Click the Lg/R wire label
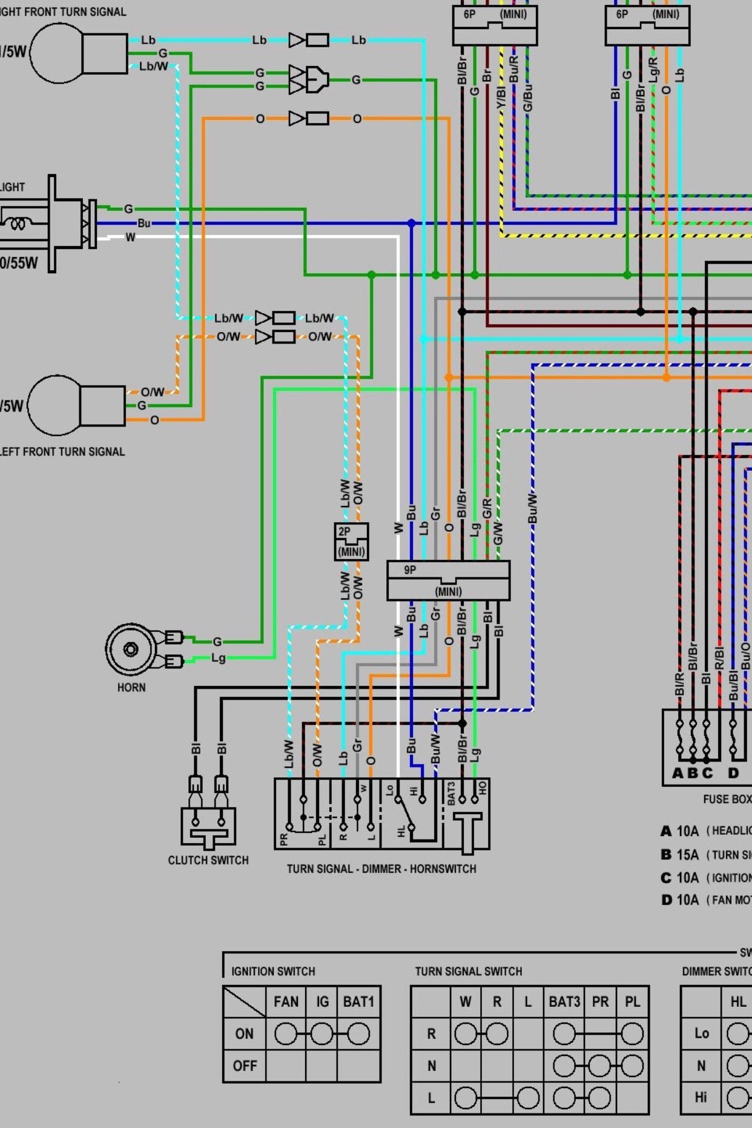The height and width of the screenshot is (1128, 752). [x=653, y=70]
